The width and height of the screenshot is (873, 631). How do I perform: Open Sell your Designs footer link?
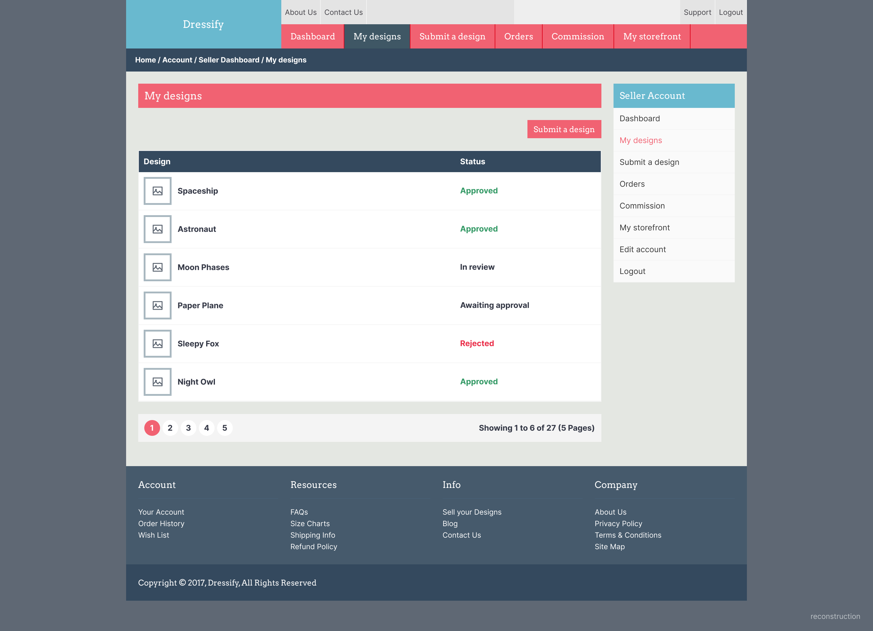pyautogui.click(x=472, y=512)
